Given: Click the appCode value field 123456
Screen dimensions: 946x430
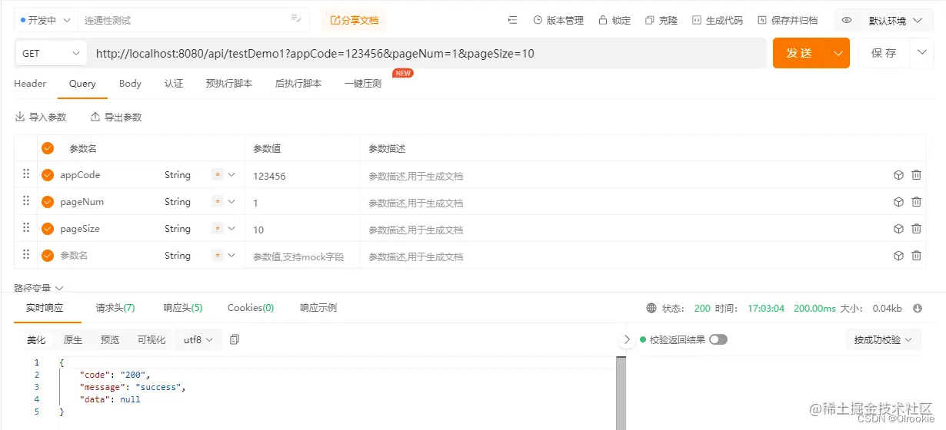Looking at the screenshot, I should tap(302, 176).
